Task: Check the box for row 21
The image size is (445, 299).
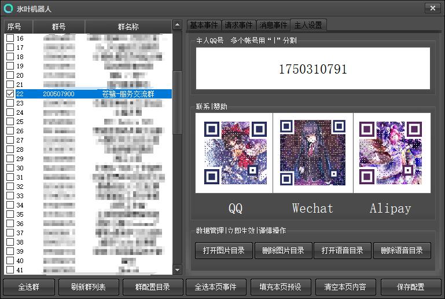Action: click(10, 85)
